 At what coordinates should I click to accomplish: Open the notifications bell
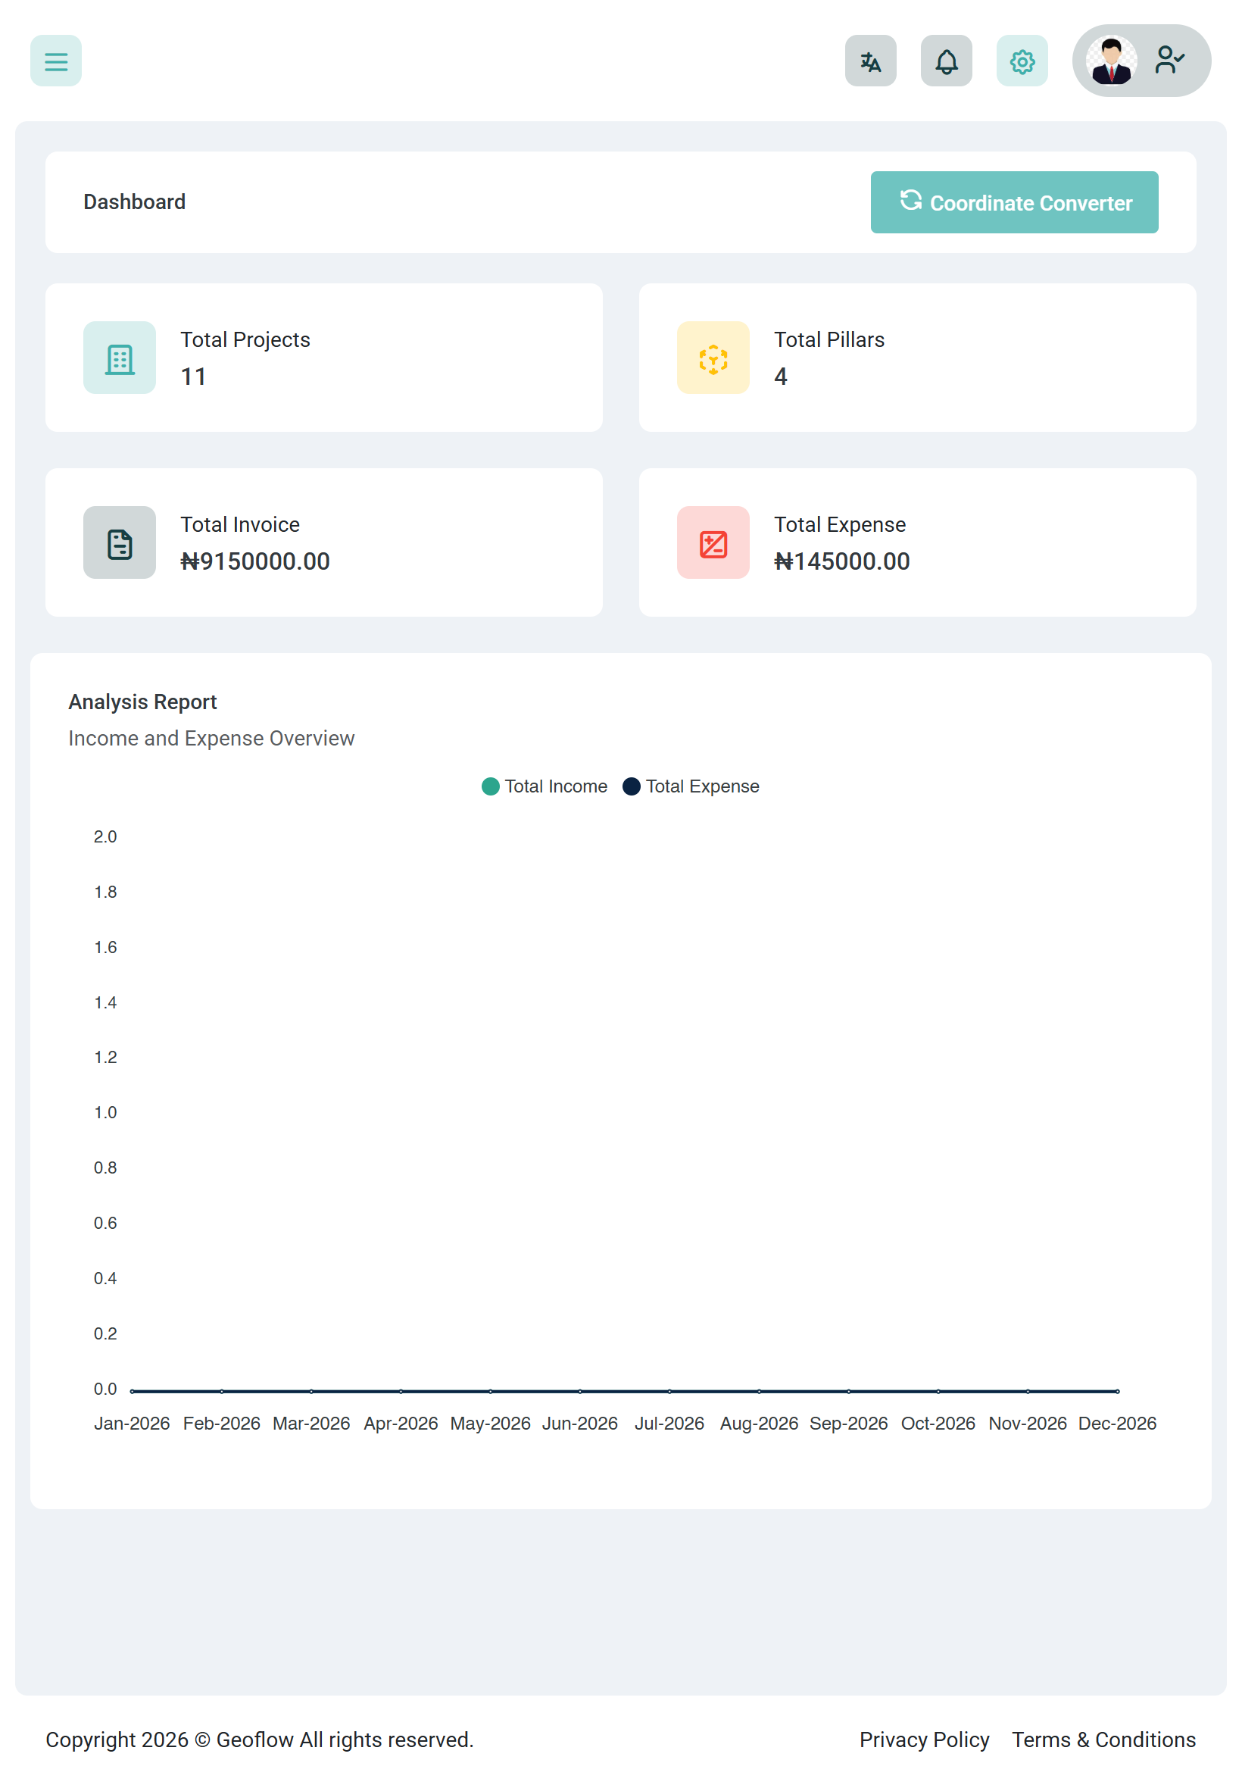pyautogui.click(x=945, y=61)
